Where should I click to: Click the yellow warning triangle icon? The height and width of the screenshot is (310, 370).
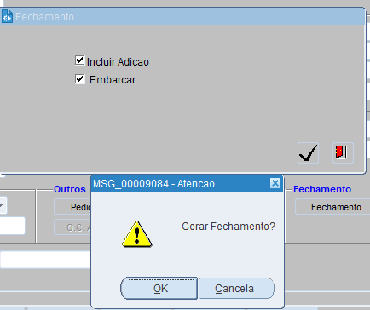tap(137, 234)
